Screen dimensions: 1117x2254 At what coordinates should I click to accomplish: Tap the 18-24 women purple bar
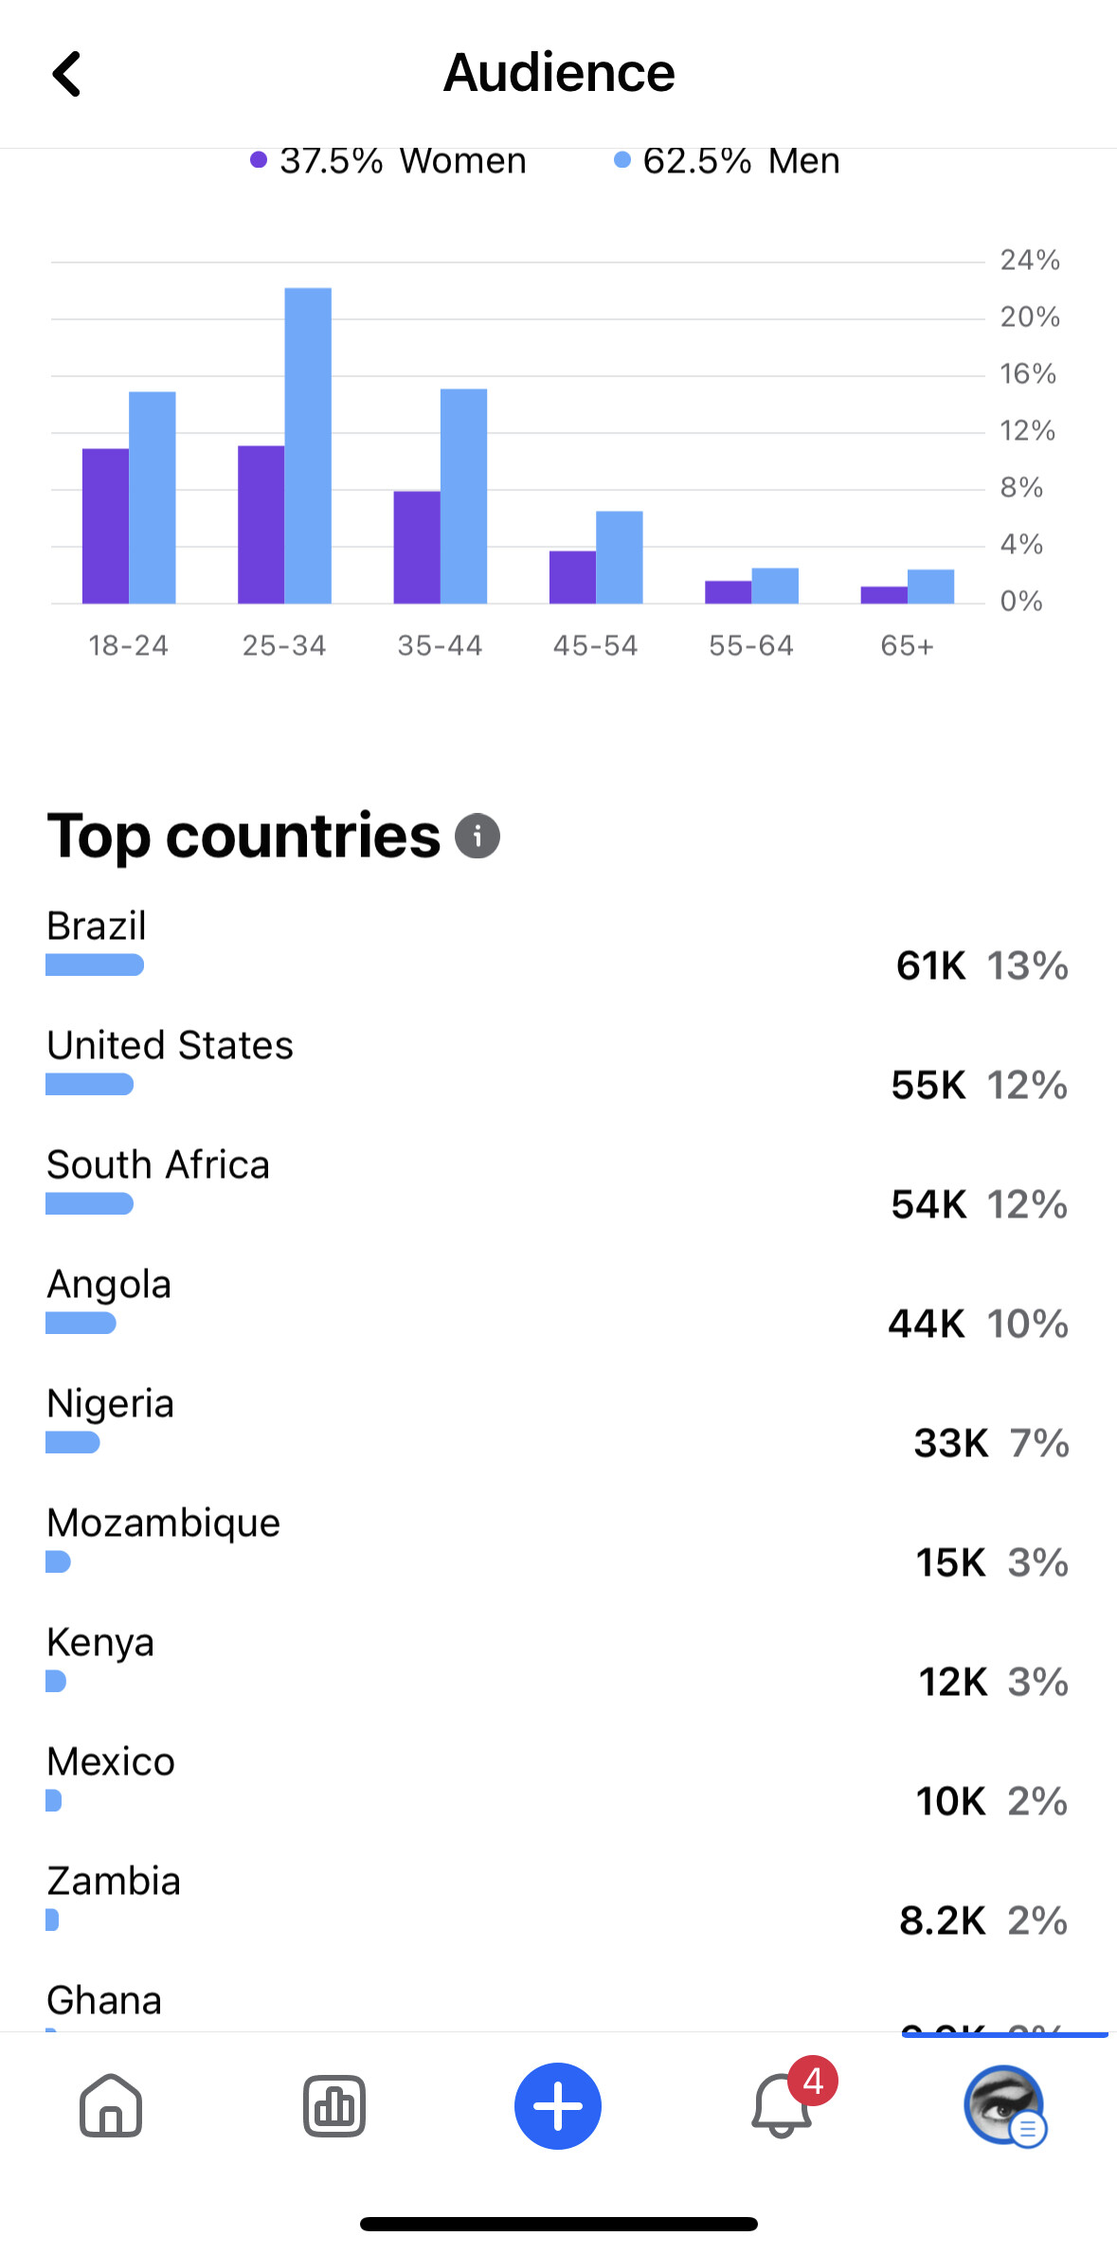pyautogui.click(x=105, y=526)
